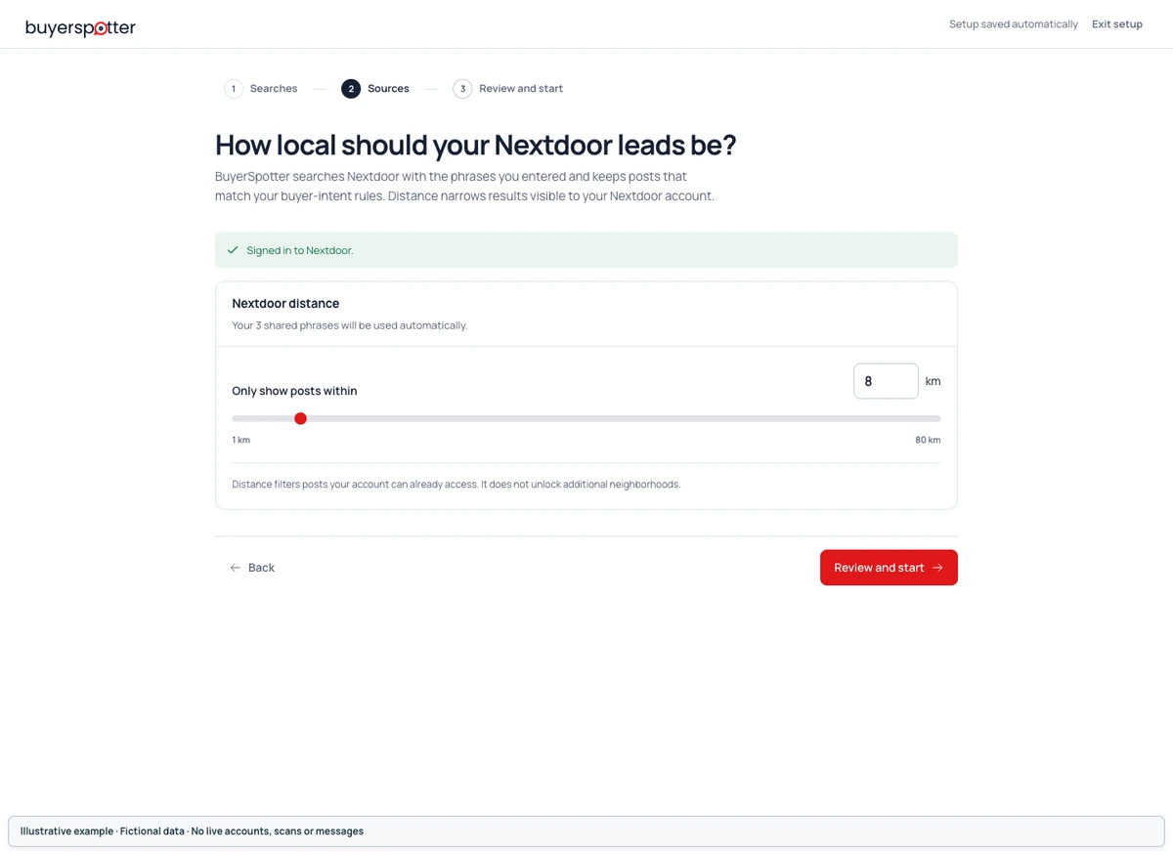Click the buyerspotter logo
Viewport: 1173px width, 855px height.
tap(80, 27)
